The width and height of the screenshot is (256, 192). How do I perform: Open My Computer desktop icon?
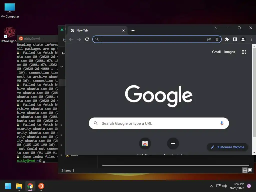pyautogui.click(x=10, y=10)
